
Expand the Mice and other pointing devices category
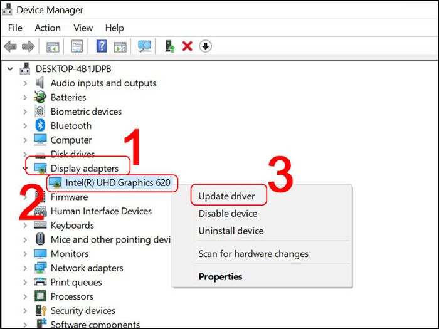pos(25,239)
